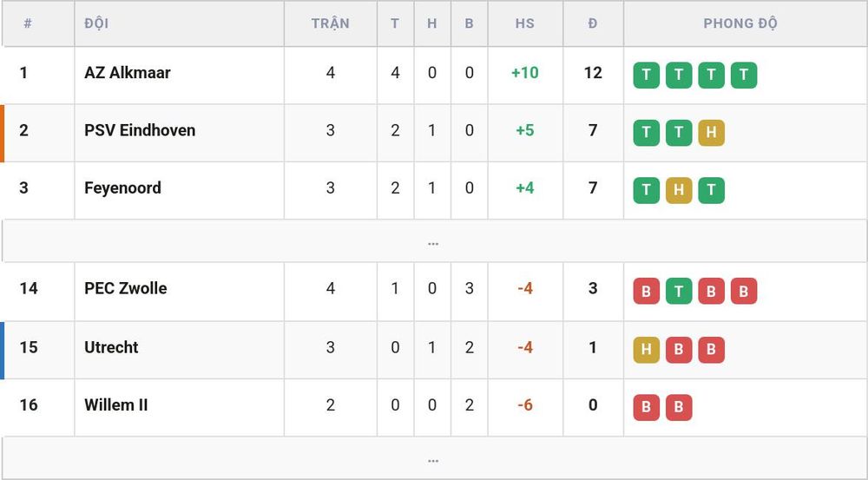Expand hidden rows between Feyenoord and PEC Zwolle

click(434, 241)
